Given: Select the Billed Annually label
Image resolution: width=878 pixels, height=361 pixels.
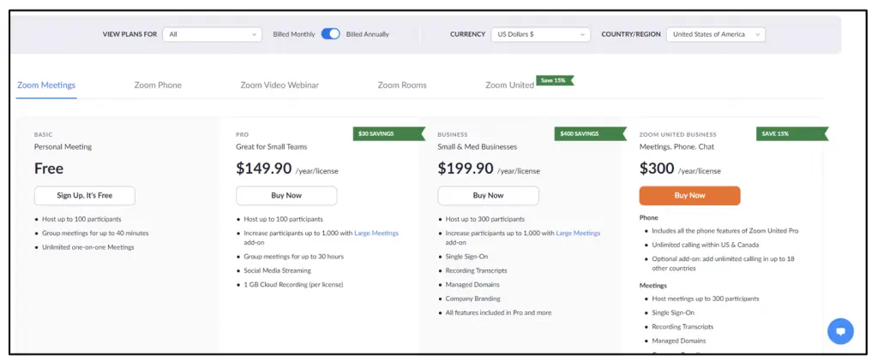Looking at the screenshot, I should pos(367,34).
